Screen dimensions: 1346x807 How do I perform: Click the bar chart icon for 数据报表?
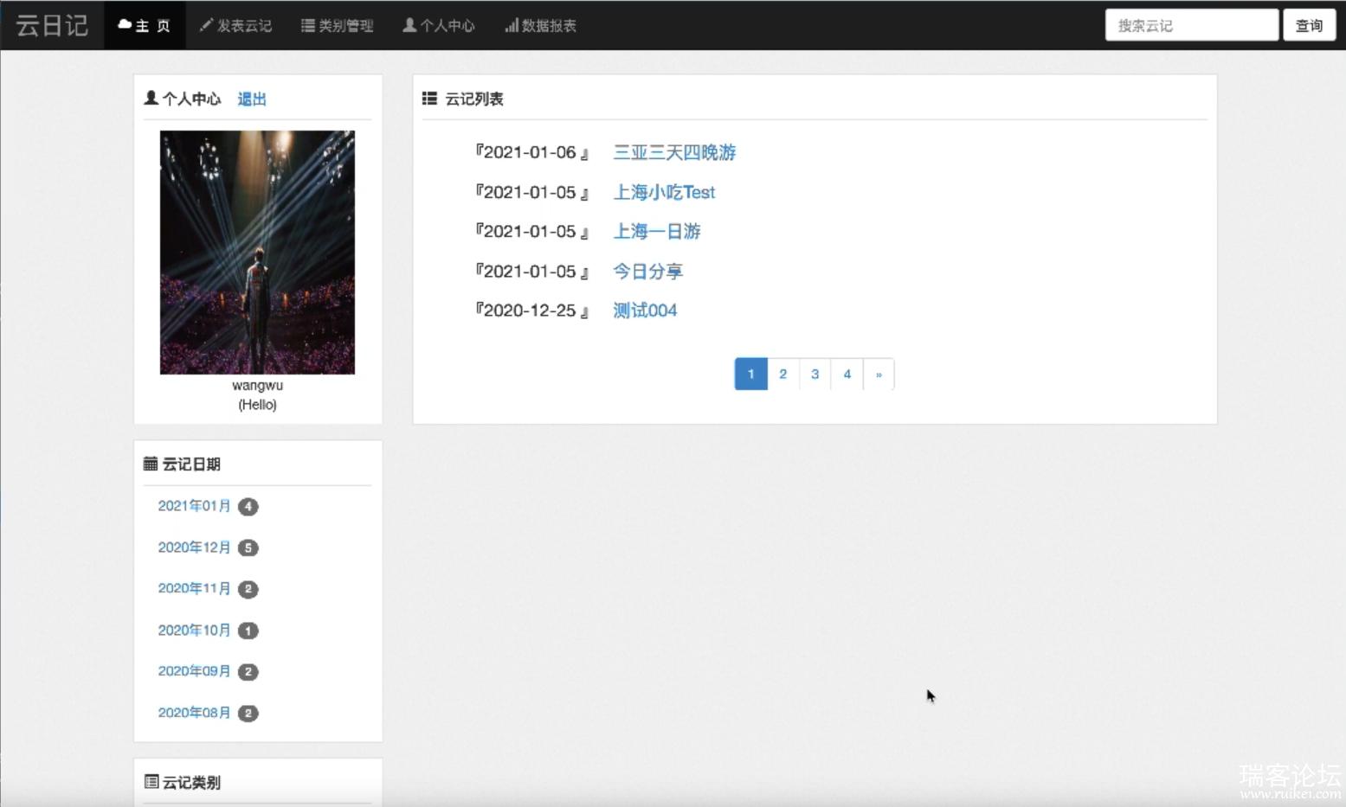pos(512,25)
